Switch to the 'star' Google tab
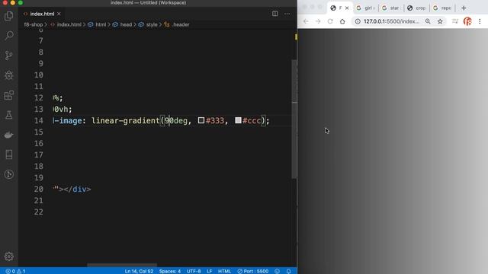The width and height of the screenshot is (488, 274). [x=391, y=8]
